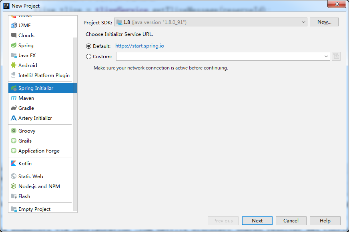Viewport: 349px width, 232px height.
Task: Click the custom URL add button icon
Action: pos(336,56)
